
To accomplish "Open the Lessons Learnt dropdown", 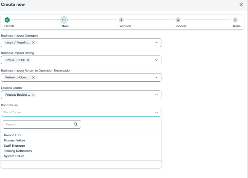I will pyautogui.click(x=156, y=95).
